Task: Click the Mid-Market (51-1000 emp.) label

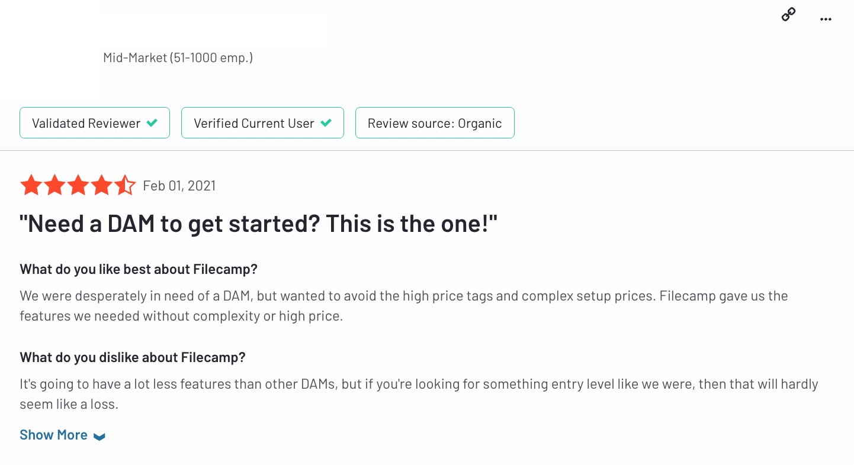Action: [178, 58]
